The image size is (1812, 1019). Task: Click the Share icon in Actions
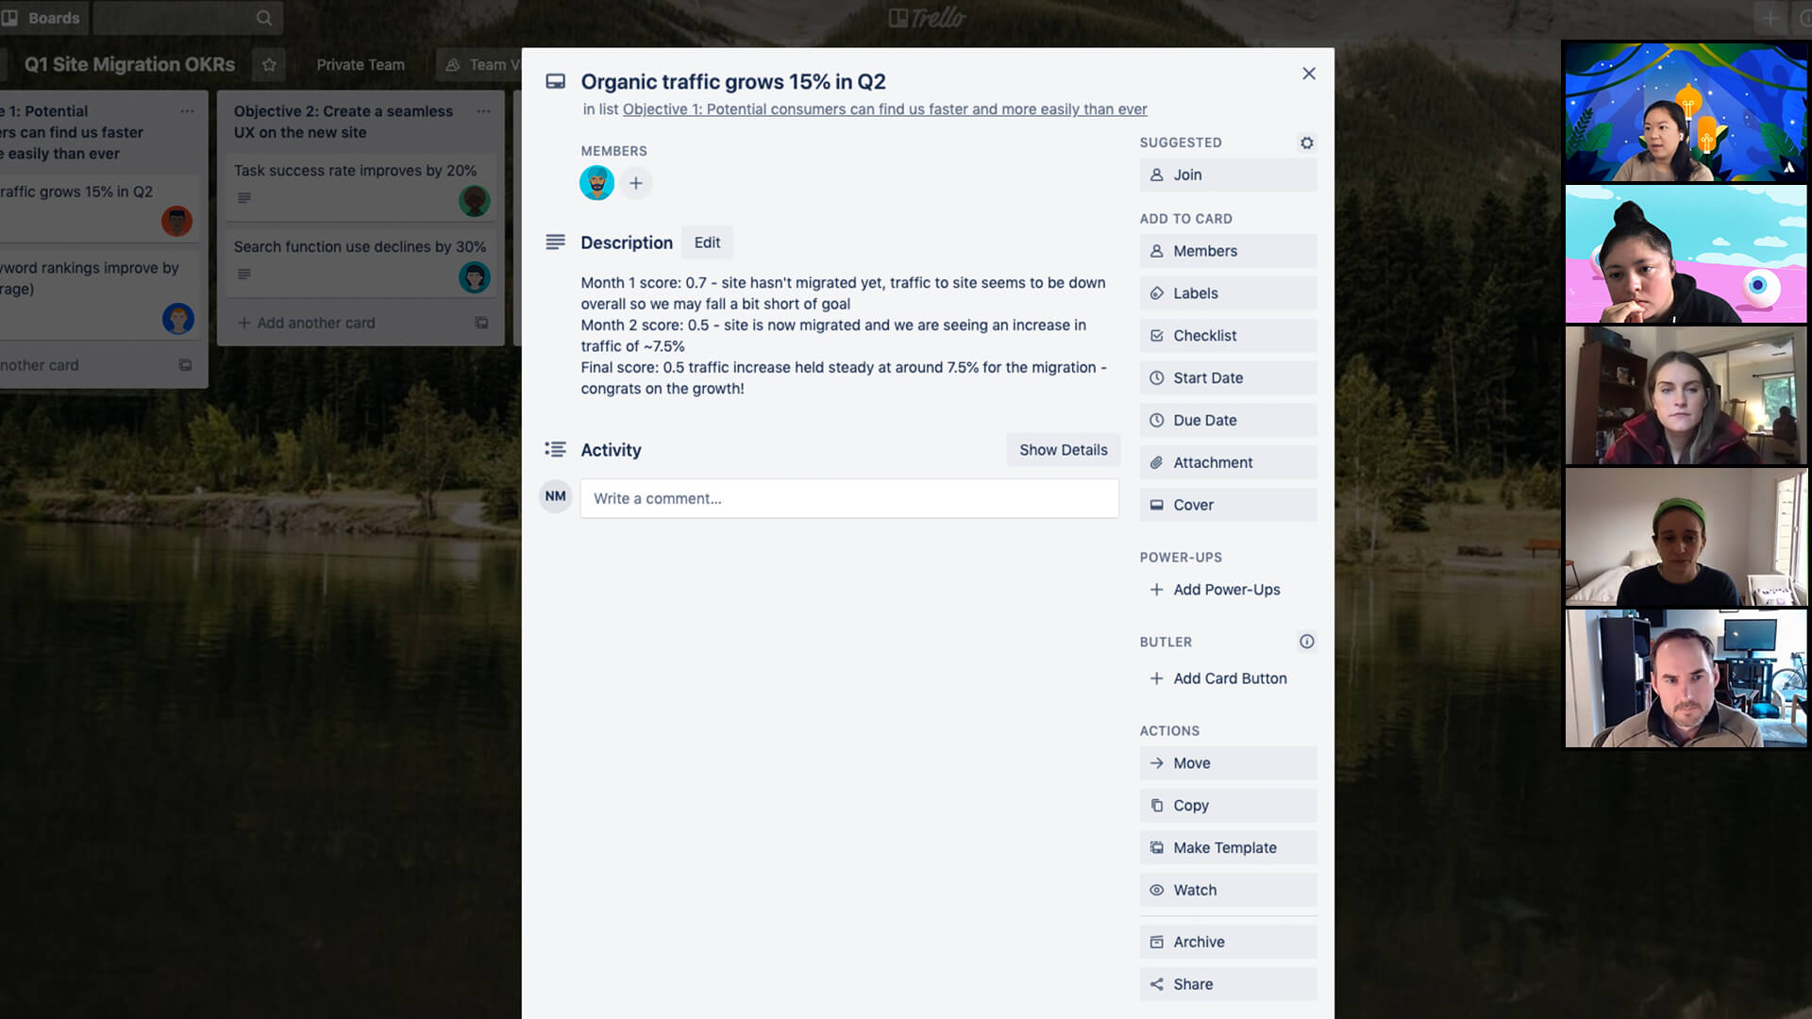click(x=1155, y=984)
